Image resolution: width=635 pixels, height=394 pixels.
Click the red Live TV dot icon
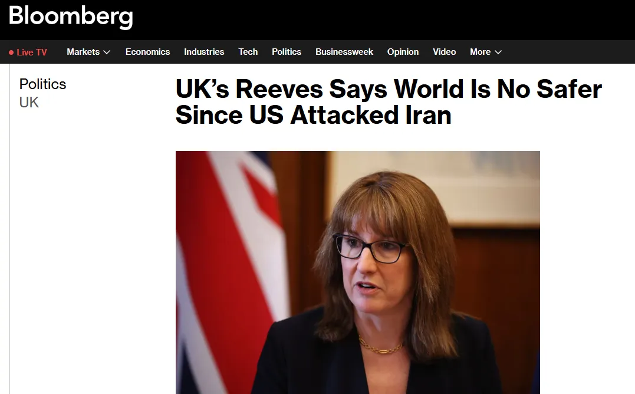click(11, 52)
